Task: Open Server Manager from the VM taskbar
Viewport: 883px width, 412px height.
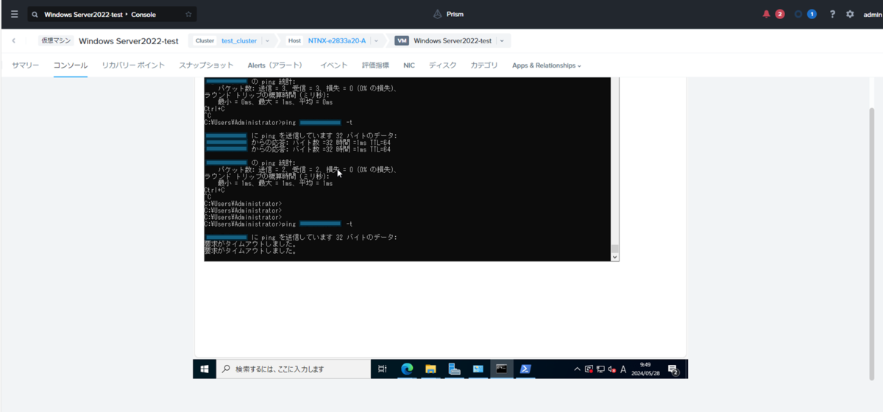Action: coord(454,369)
